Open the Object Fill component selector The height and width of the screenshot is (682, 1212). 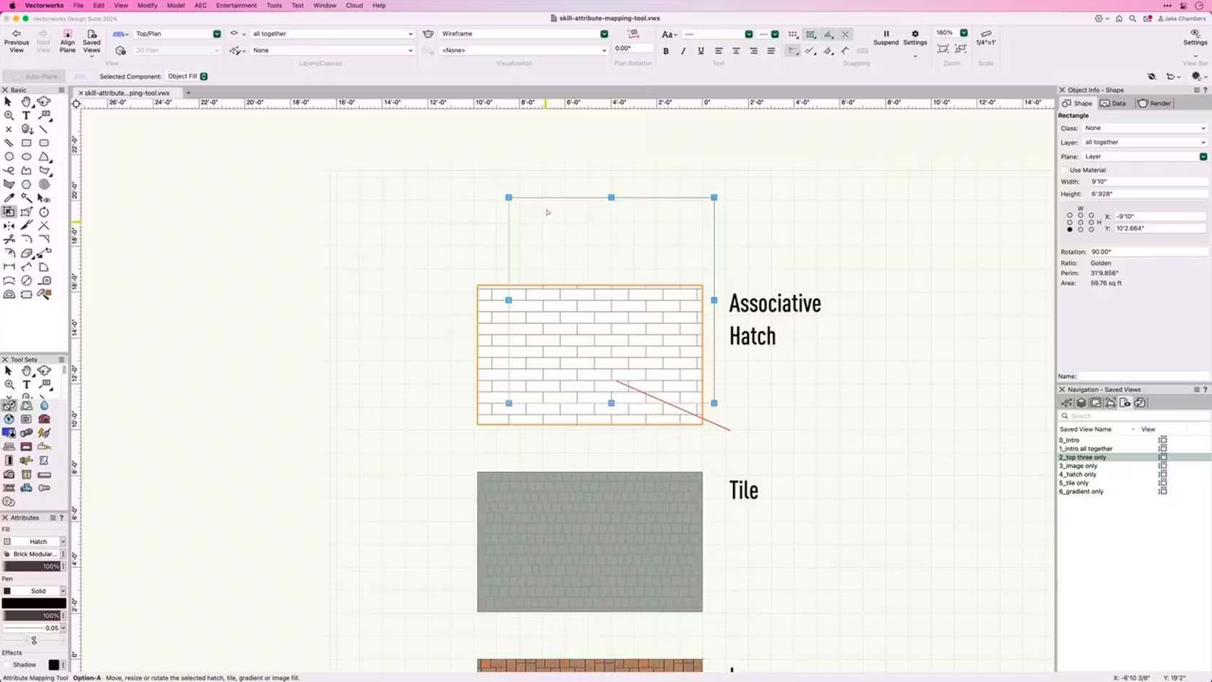pyautogui.click(x=188, y=76)
